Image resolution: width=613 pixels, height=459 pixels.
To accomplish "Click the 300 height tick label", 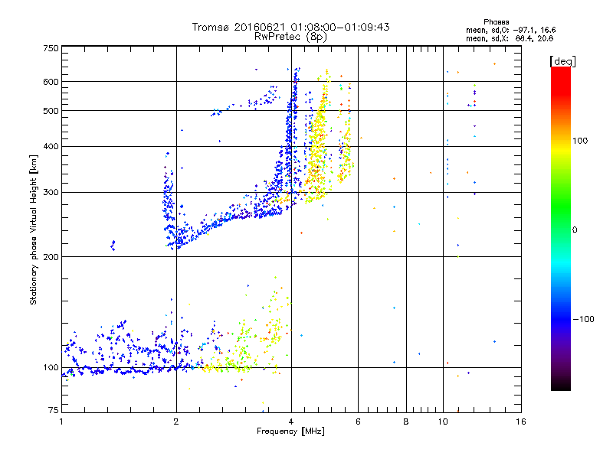I will [51, 193].
